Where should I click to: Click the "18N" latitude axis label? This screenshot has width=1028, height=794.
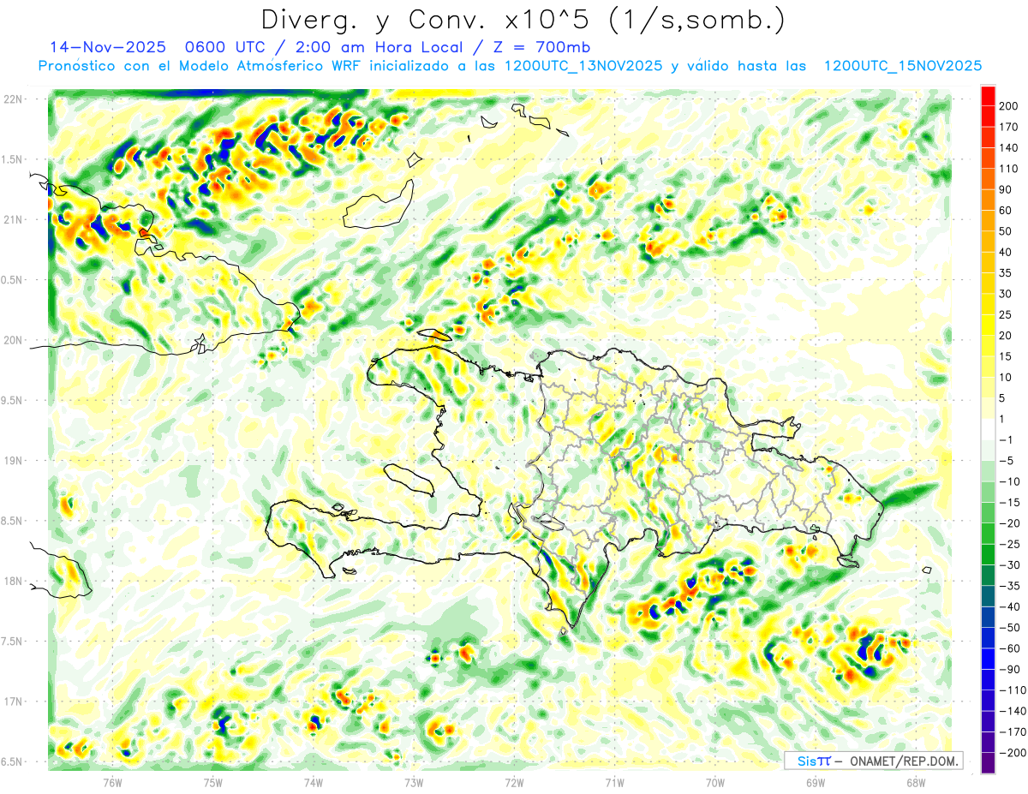point(14,582)
